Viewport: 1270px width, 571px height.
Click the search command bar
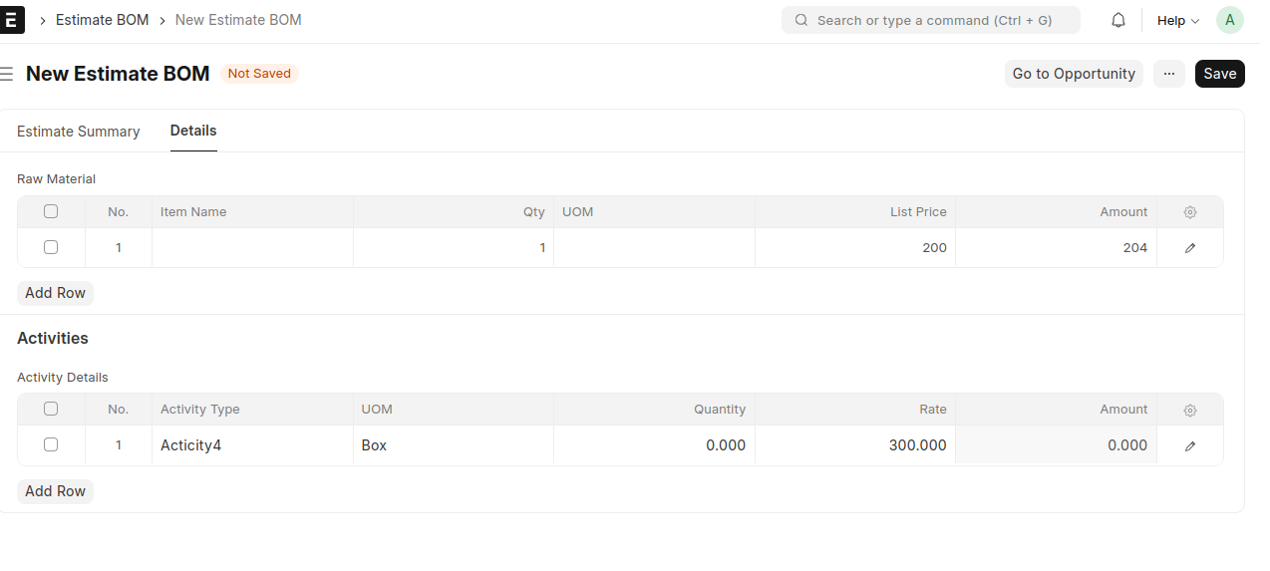[930, 20]
